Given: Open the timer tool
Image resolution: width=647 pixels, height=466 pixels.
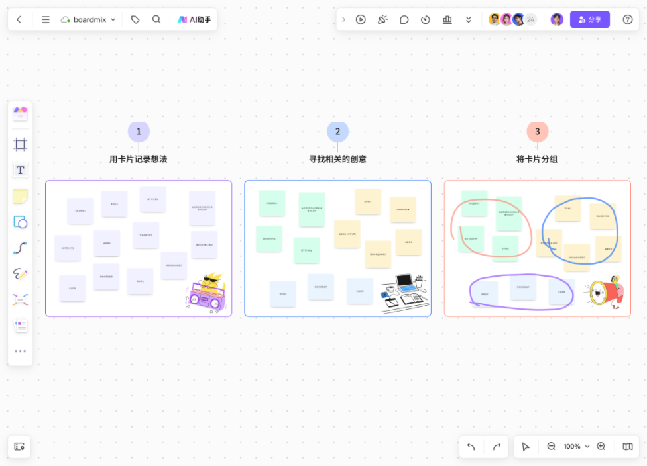Looking at the screenshot, I should pyautogui.click(x=426, y=19).
